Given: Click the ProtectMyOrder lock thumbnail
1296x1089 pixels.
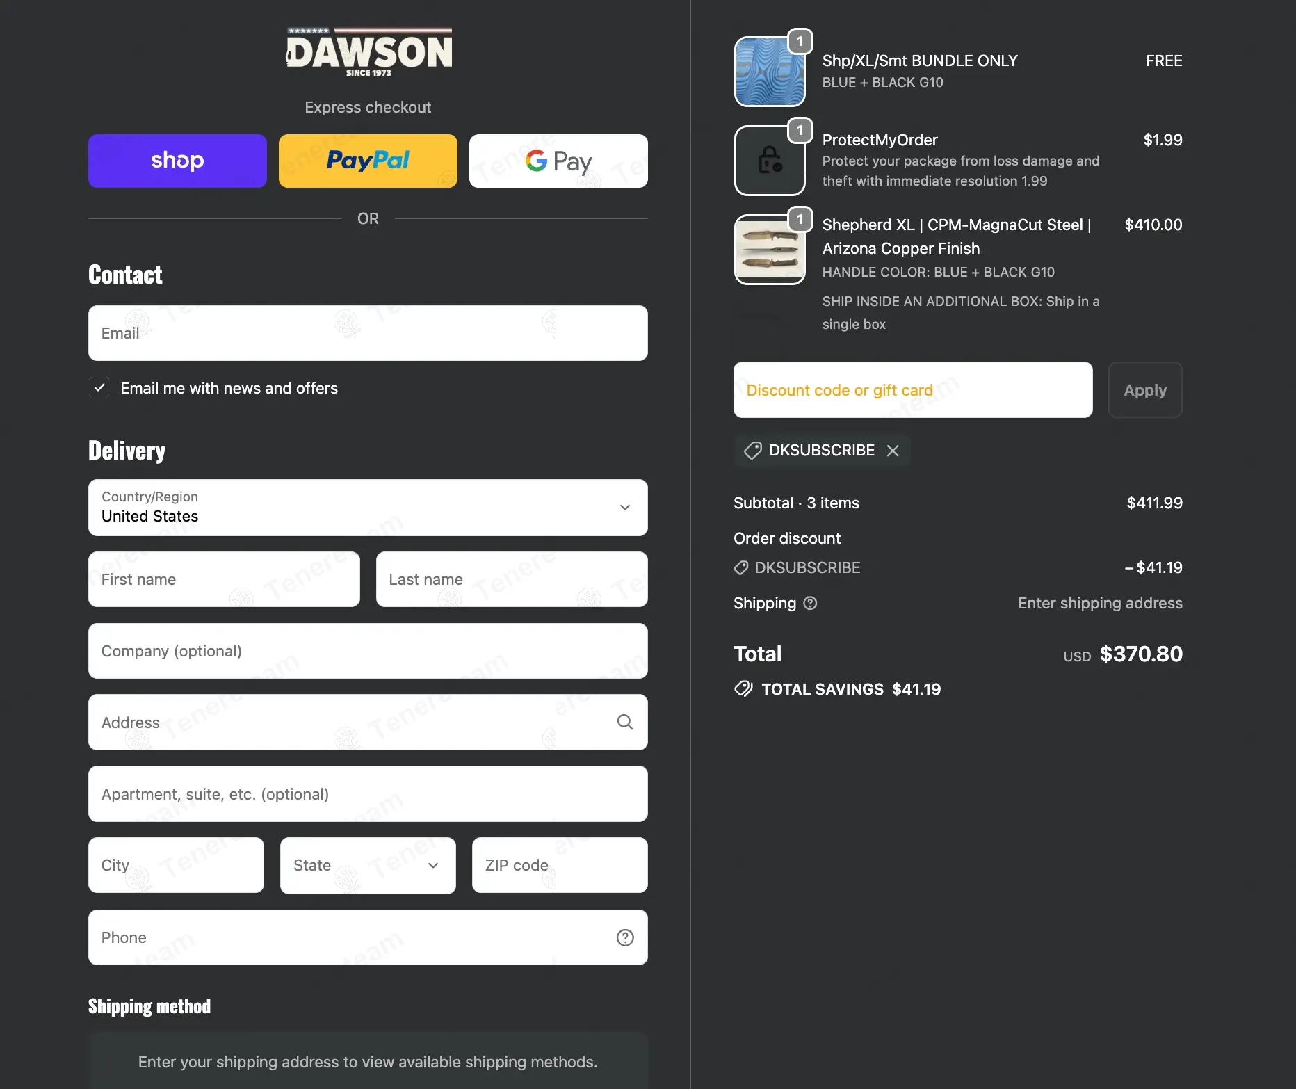Looking at the screenshot, I should pyautogui.click(x=770, y=161).
